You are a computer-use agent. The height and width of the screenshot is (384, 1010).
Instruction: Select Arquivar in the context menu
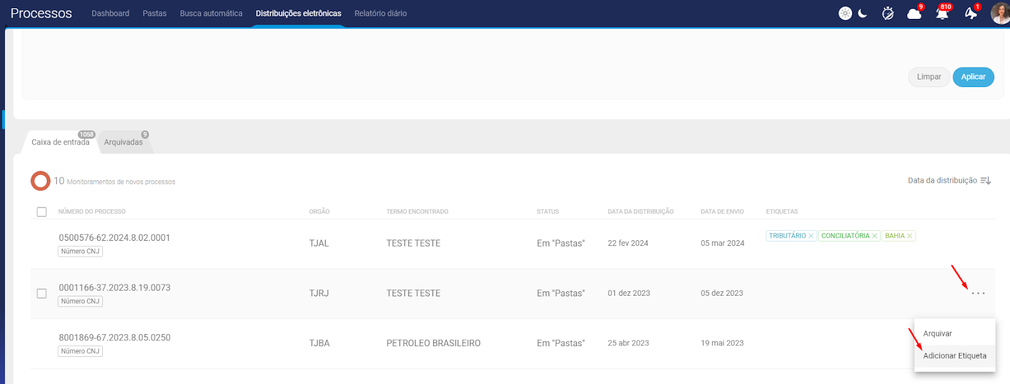[937, 334]
